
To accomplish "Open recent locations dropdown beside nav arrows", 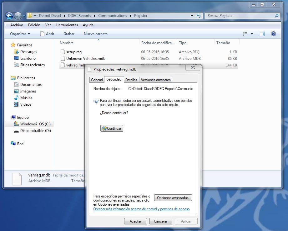I will pos(24,16).
